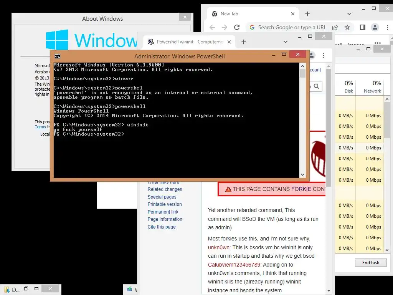Select the Powershell wininit tab
This screenshot has height=295, width=393.
pos(189,42)
